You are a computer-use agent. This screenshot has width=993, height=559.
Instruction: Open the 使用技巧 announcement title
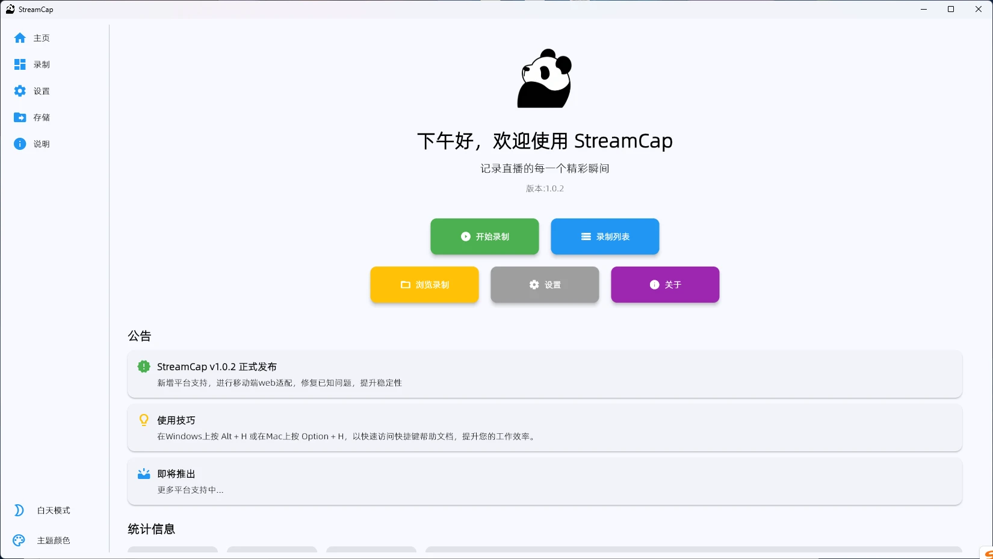click(176, 420)
